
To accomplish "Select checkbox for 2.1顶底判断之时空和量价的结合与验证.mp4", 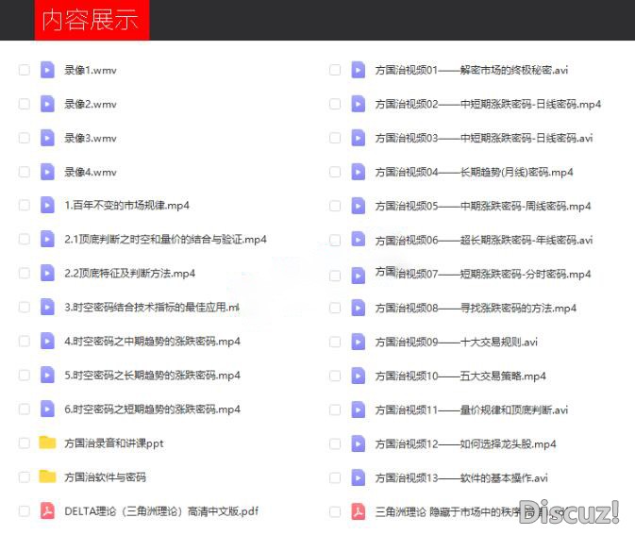I will point(25,240).
